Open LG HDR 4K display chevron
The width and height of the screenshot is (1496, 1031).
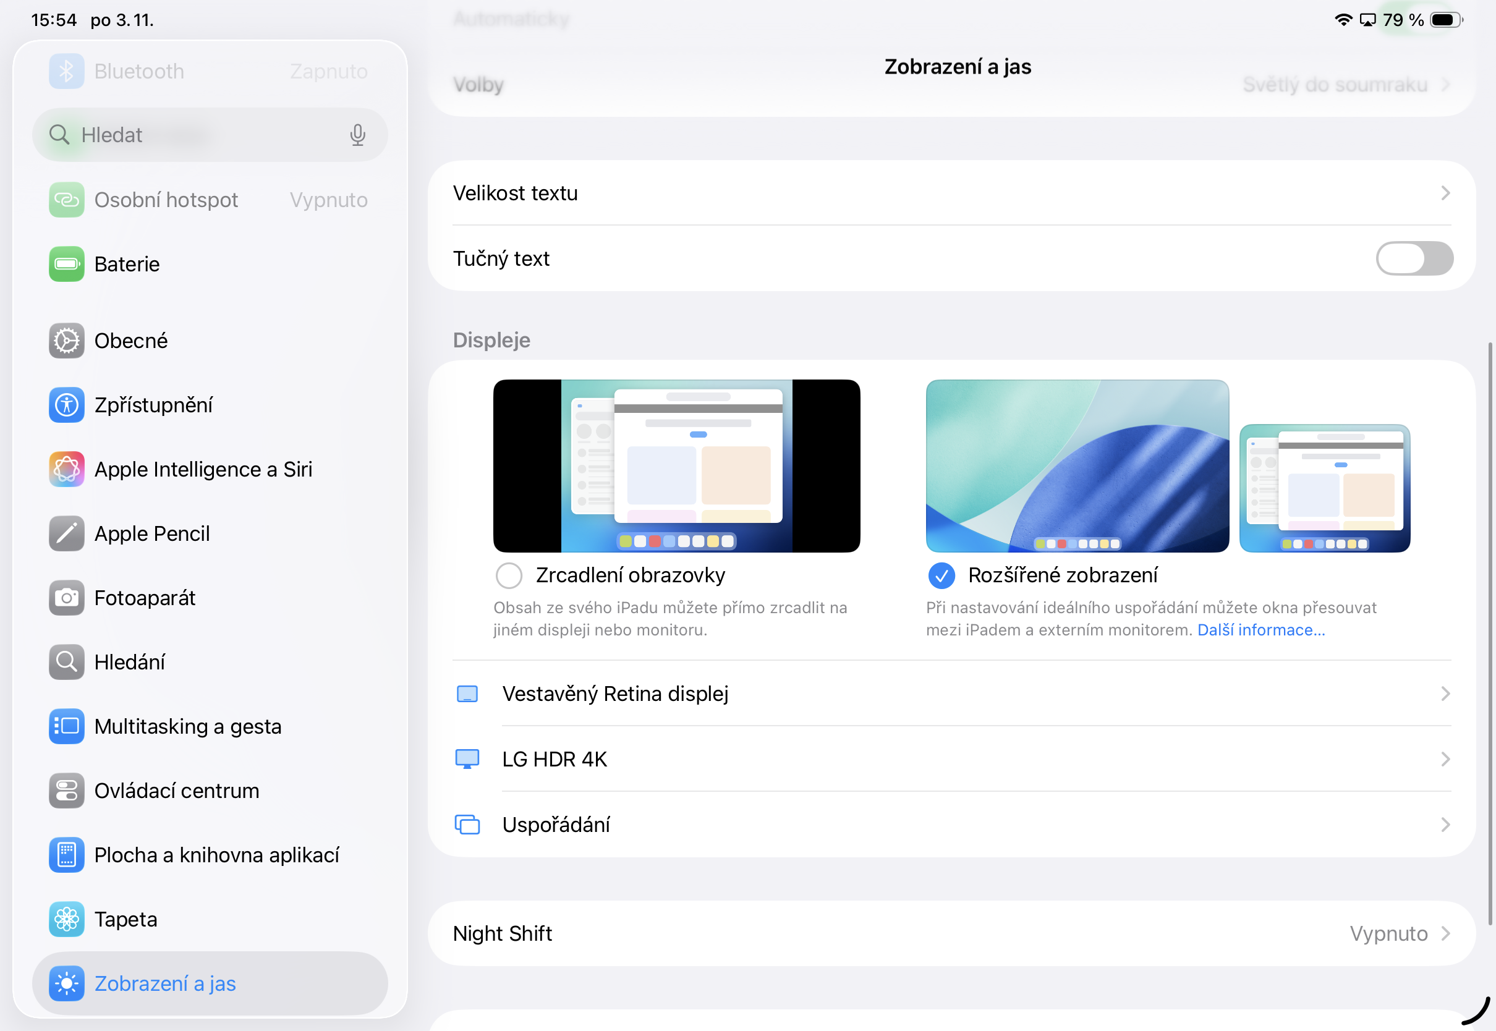(x=1445, y=759)
